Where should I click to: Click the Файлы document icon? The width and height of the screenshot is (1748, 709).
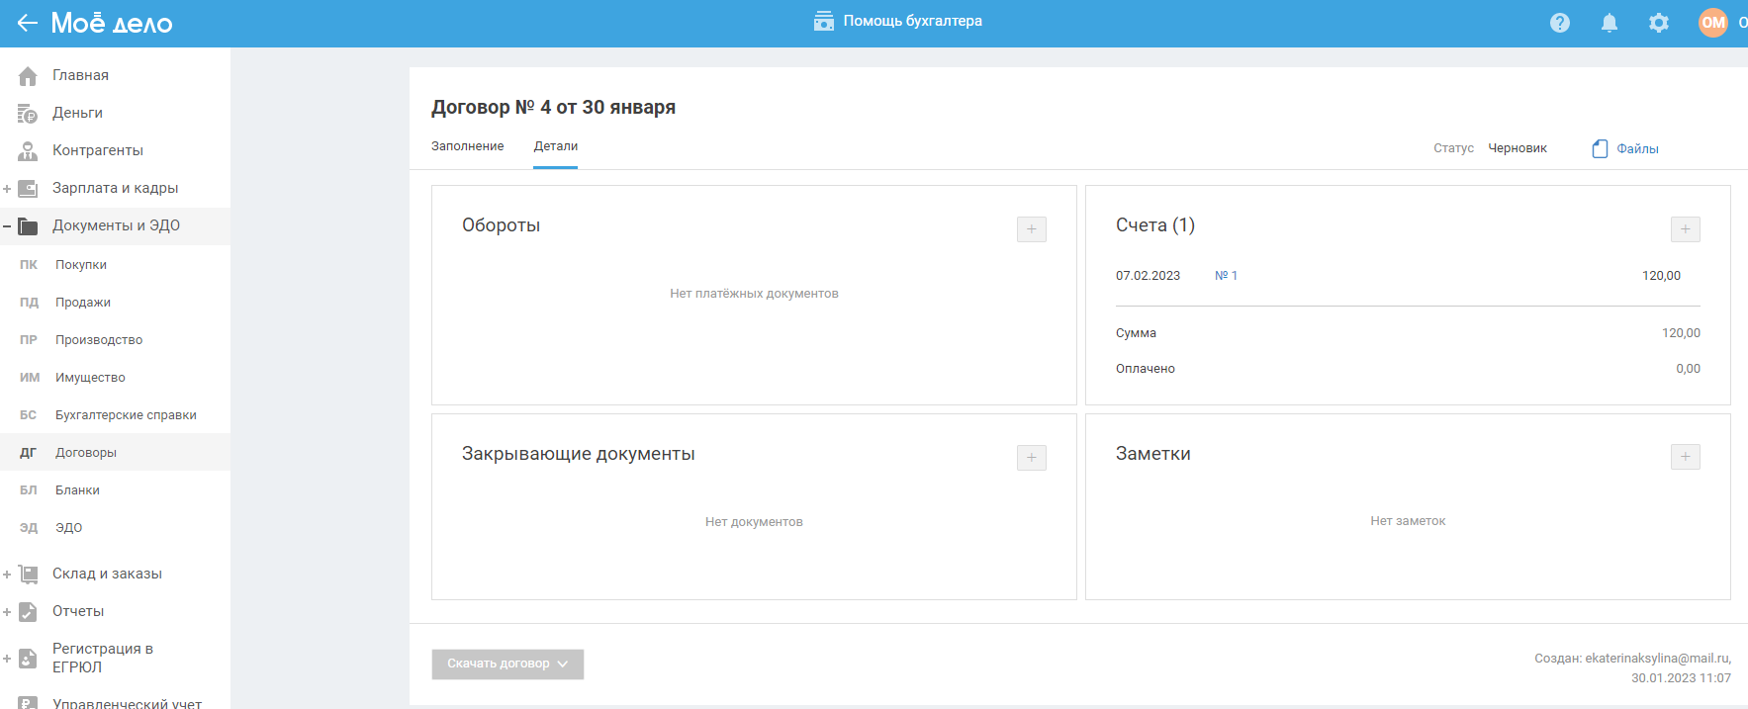1600,148
